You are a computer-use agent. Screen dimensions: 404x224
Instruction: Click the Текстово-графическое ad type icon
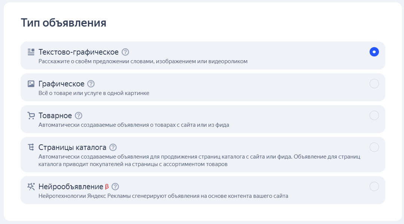31,52
